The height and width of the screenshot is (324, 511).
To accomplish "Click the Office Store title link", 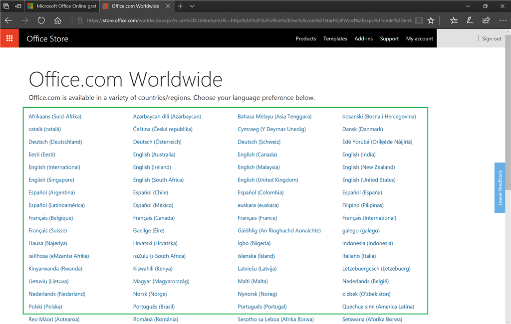I will (47, 39).
